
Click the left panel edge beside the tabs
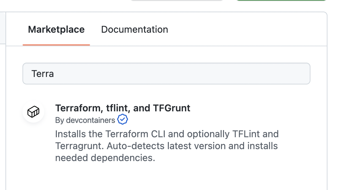pyautogui.click(x=3, y=30)
